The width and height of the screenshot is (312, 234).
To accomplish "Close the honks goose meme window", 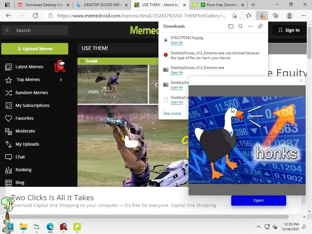I will coord(301,80).
